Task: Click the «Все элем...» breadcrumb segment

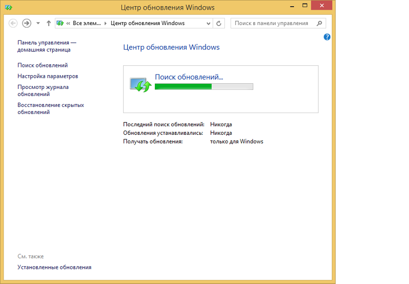Action: pyautogui.click(x=86, y=23)
